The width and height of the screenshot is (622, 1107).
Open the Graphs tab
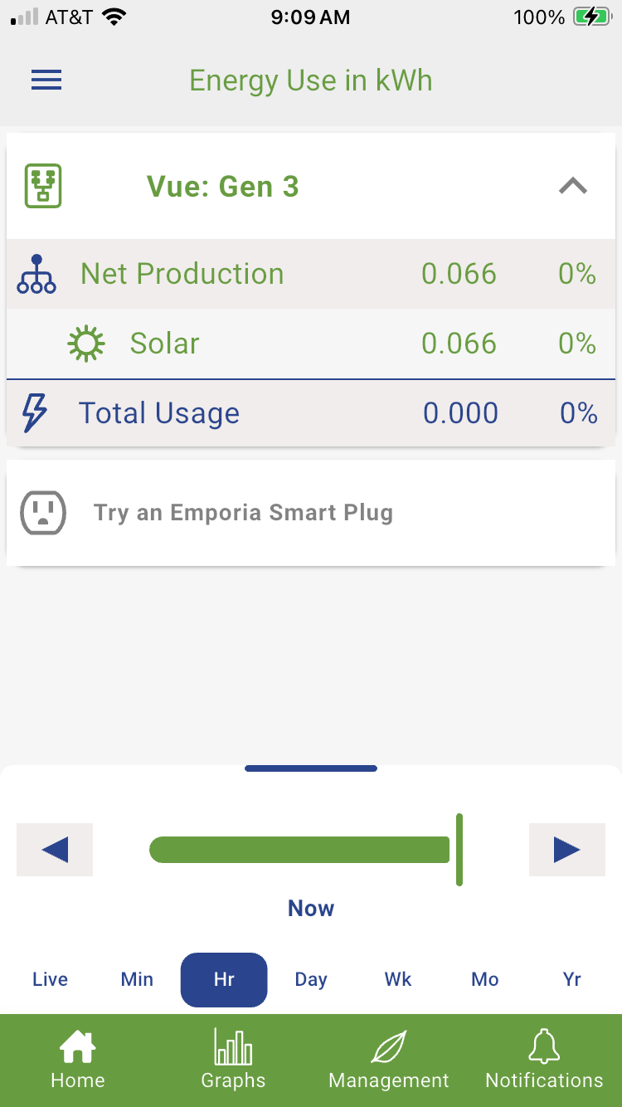pyautogui.click(x=233, y=1059)
